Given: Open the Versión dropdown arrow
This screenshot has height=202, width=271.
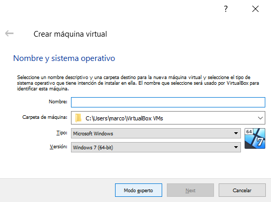Looking at the screenshot, I should click(x=236, y=147).
